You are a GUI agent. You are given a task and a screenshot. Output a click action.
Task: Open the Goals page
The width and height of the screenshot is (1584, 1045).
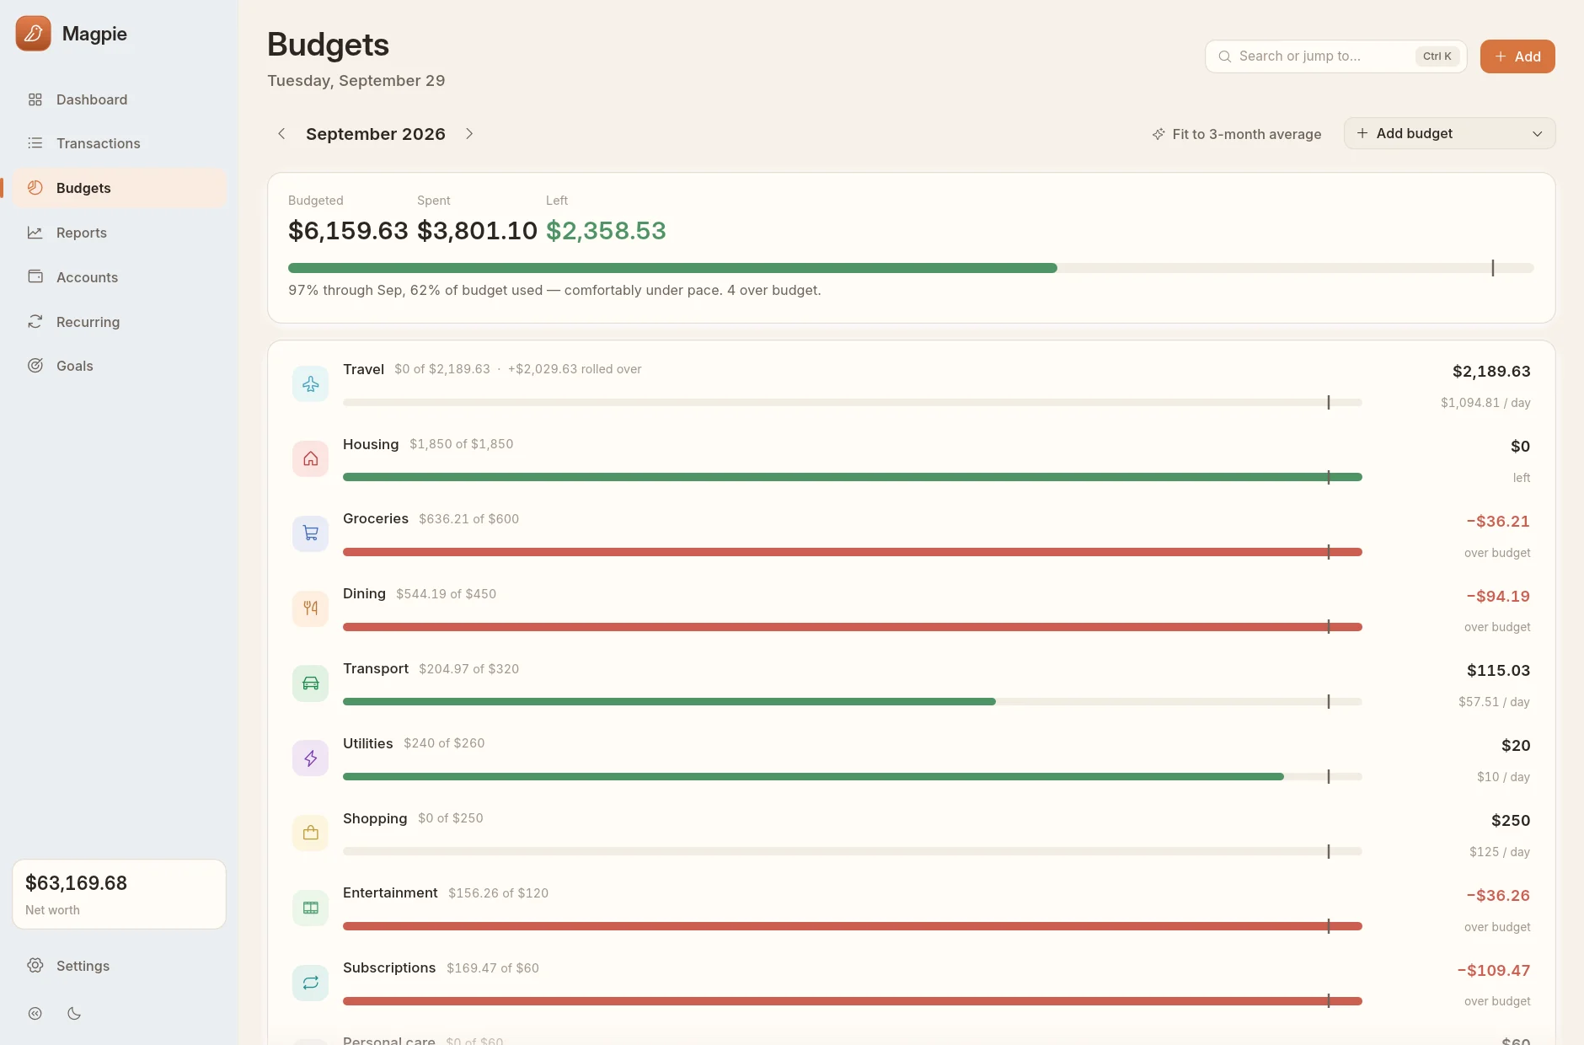pyautogui.click(x=119, y=366)
